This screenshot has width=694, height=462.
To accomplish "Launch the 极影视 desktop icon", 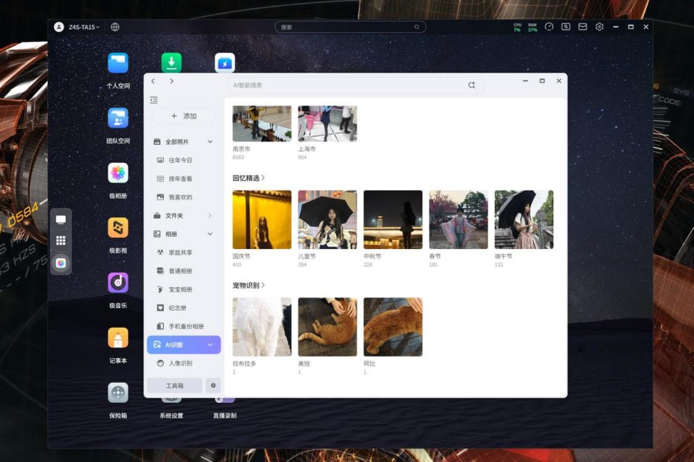I will click(x=118, y=228).
